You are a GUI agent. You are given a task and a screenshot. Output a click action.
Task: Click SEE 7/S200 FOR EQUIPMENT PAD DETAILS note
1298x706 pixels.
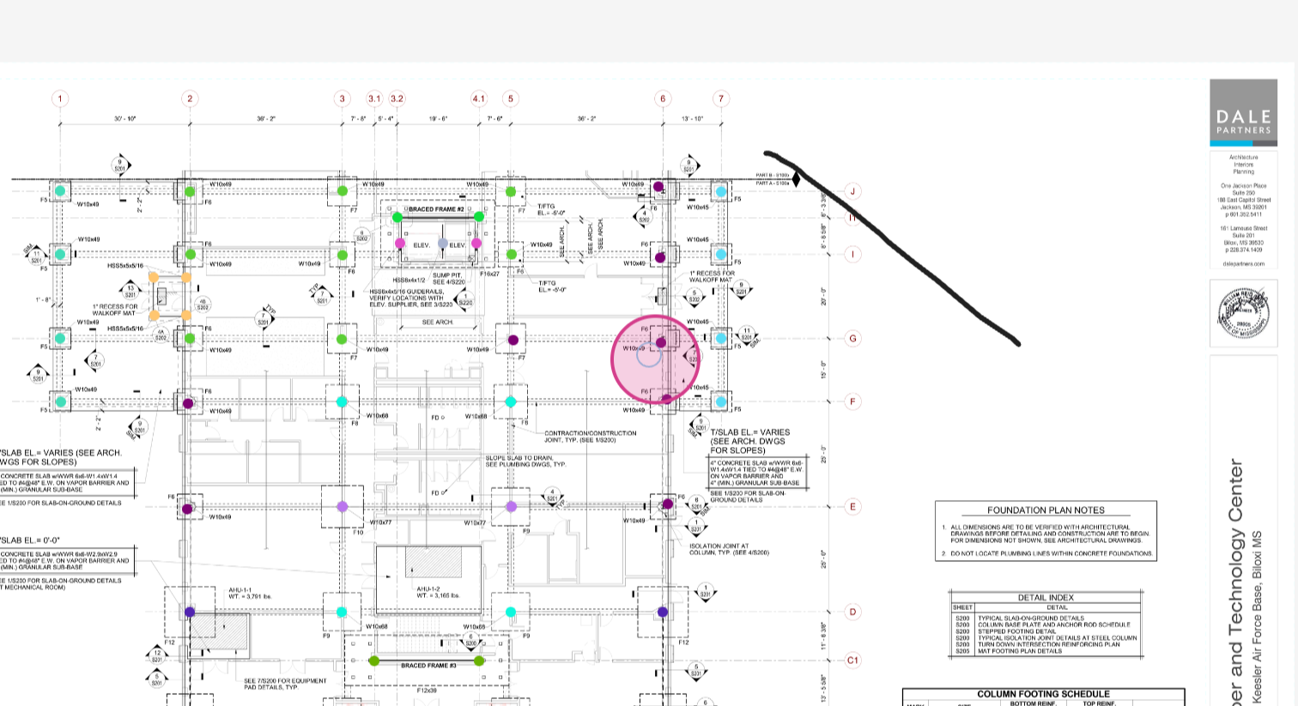click(x=285, y=685)
